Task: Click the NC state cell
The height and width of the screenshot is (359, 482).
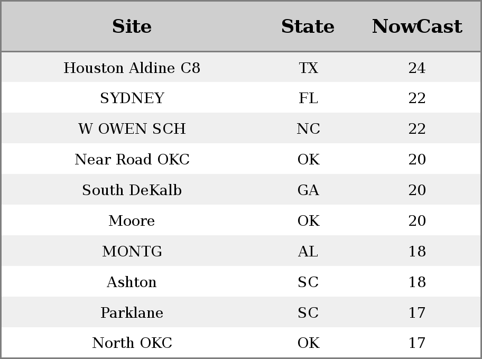Action: [x=308, y=129]
